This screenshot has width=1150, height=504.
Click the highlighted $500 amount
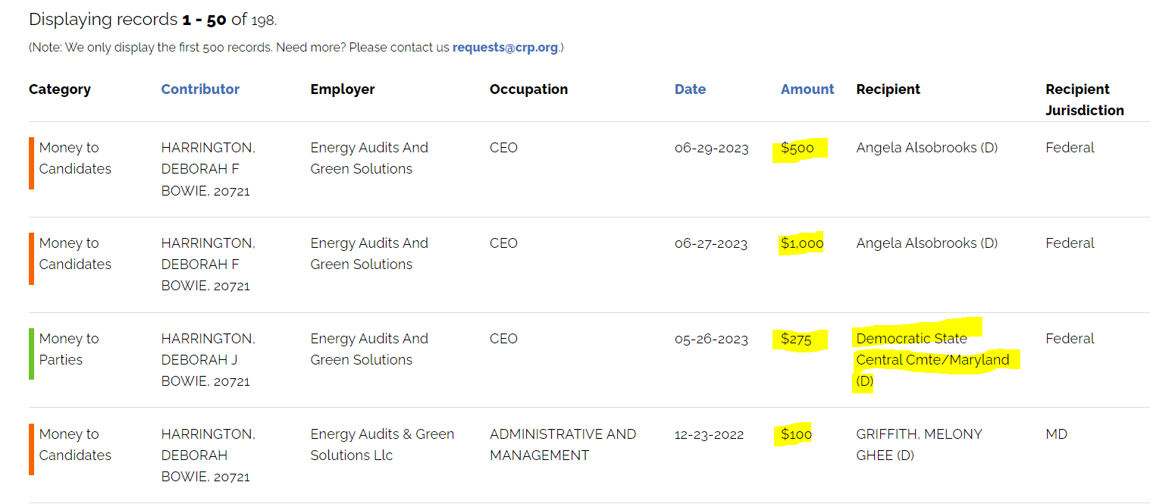797,148
